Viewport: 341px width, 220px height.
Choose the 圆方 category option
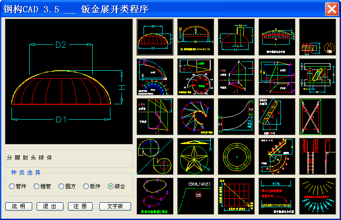pos(61,186)
